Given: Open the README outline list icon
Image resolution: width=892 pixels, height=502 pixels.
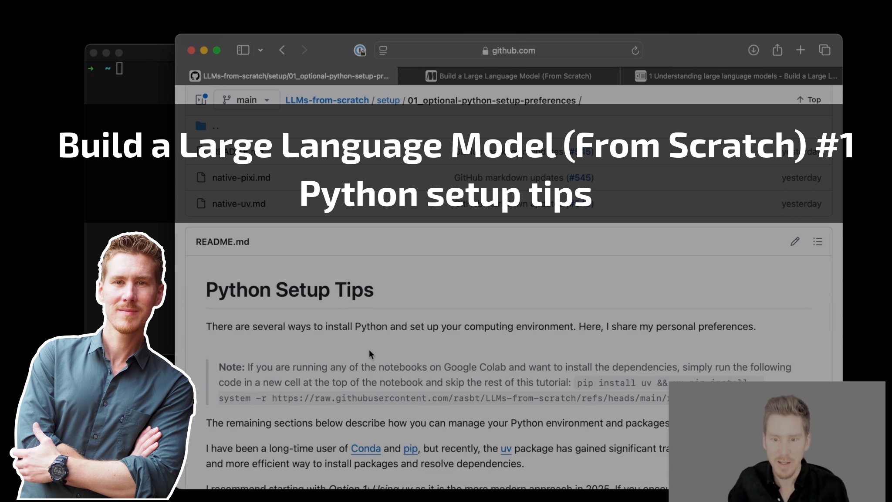Looking at the screenshot, I should [818, 241].
